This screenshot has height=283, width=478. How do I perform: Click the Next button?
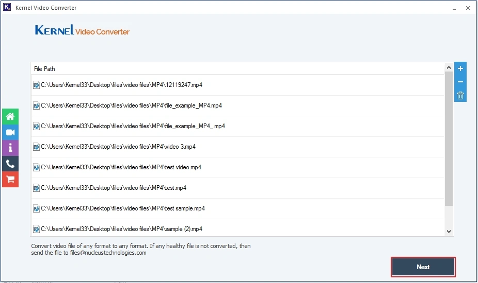coord(423,267)
